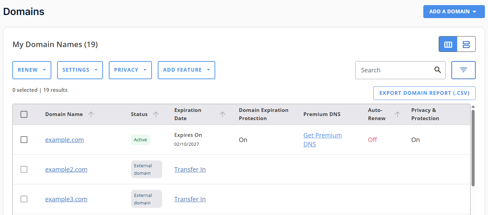488x215 pixels.
Task: Expand the Privacy dropdown
Action: tap(130, 70)
